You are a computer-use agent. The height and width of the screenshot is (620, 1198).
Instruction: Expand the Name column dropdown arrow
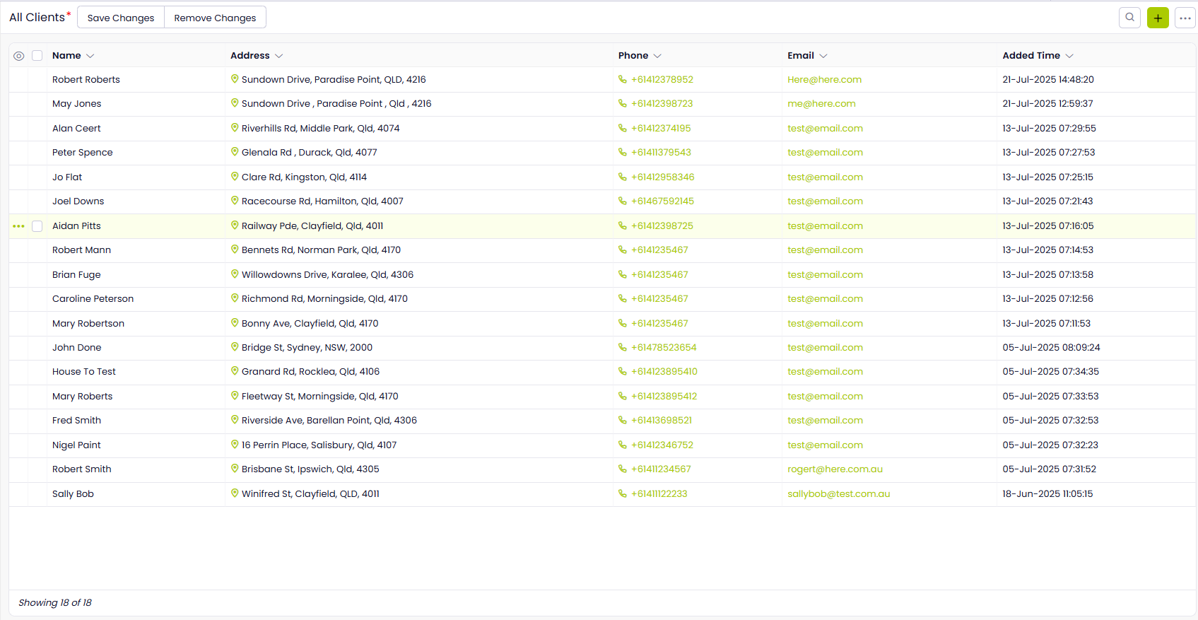pos(90,56)
